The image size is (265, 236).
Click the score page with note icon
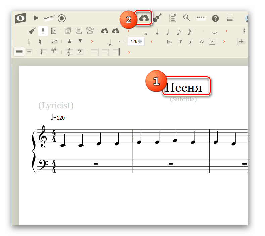pyautogui.click(x=54, y=31)
